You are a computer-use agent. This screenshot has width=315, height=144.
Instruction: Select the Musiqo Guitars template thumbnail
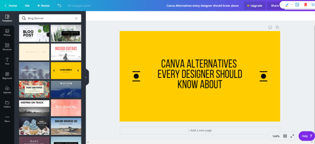[66, 52]
